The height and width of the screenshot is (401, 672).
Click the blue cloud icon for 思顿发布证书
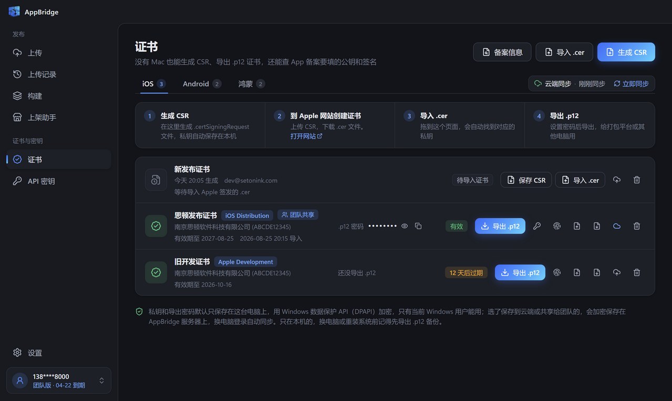617,226
